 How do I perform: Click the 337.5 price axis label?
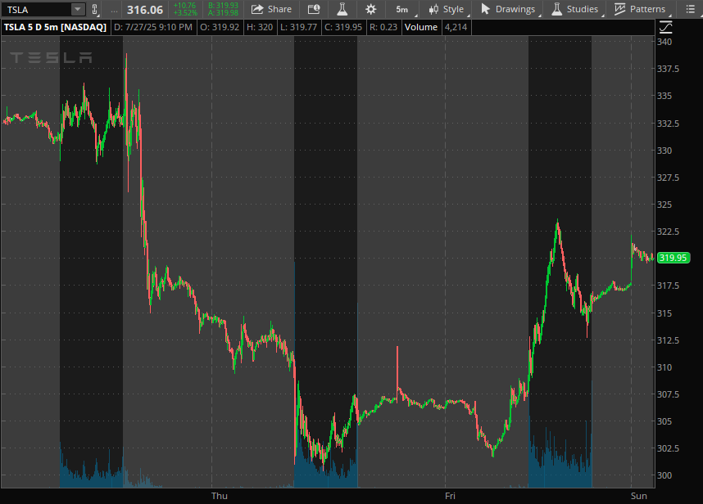click(x=668, y=69)
